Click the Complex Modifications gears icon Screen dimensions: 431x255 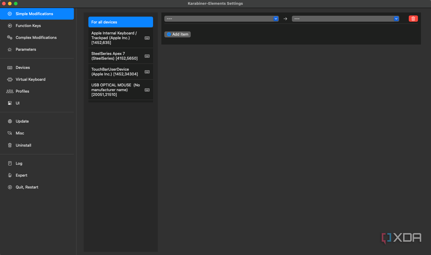click(x=10, y=37)
